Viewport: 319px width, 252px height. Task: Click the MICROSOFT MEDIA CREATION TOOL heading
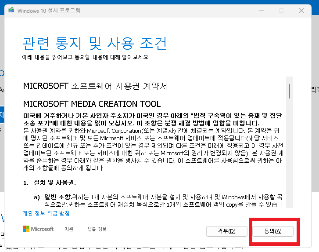pos(92,104)
